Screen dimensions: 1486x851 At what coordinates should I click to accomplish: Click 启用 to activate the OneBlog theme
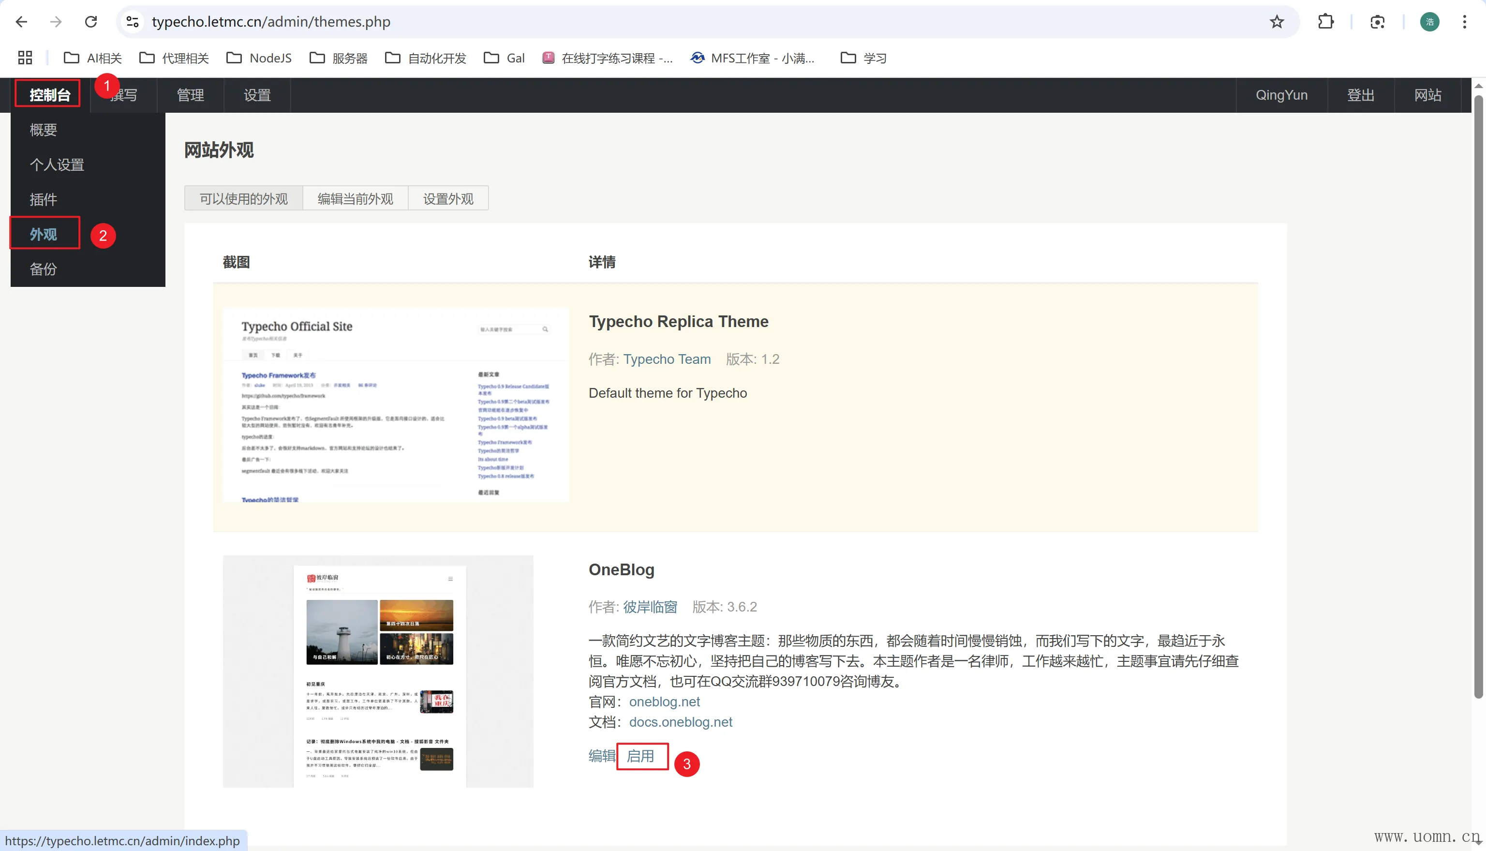point(640,756)
